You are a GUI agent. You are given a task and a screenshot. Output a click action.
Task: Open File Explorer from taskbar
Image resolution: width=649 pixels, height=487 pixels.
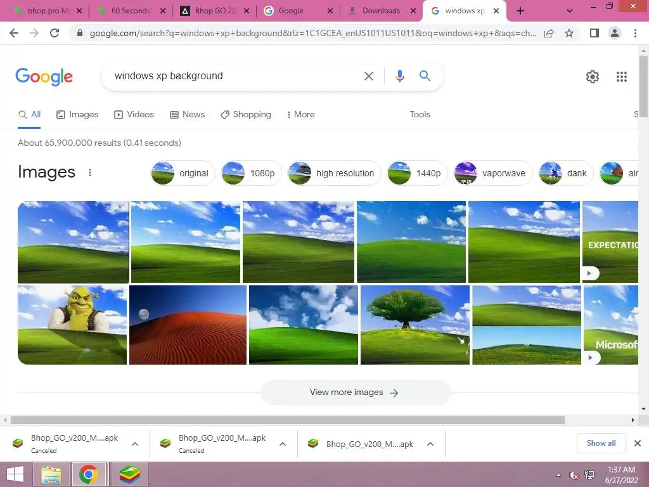tap(51, 474)
